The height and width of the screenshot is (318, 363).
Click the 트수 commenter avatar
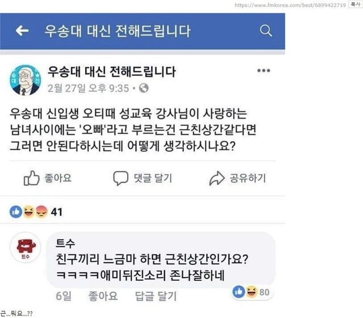pyautogui.click(x=24, y=247)
